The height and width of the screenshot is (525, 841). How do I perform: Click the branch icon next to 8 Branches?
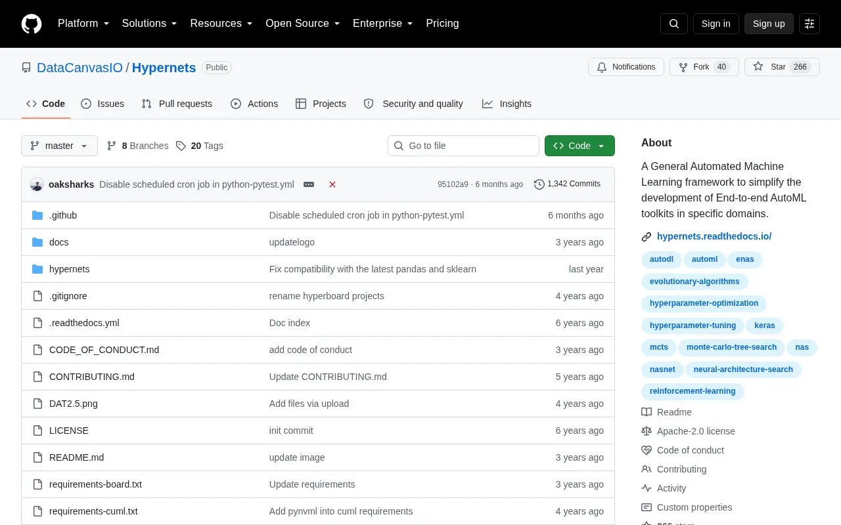point(112,146)
